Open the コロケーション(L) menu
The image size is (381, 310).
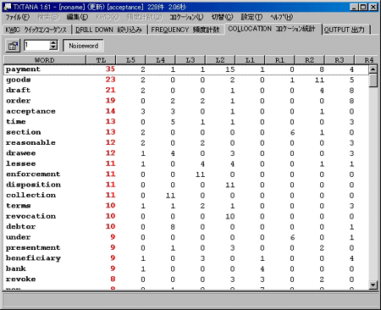click(x=186, y=17)
